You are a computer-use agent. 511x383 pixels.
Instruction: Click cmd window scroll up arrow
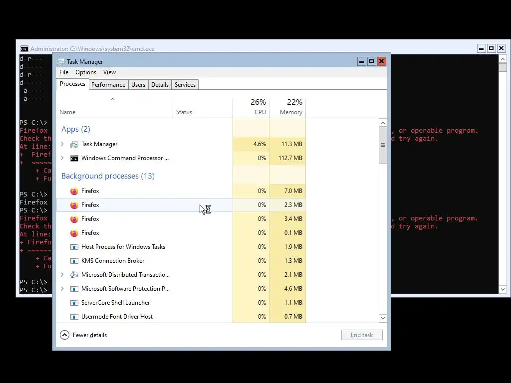pos(503,59)
